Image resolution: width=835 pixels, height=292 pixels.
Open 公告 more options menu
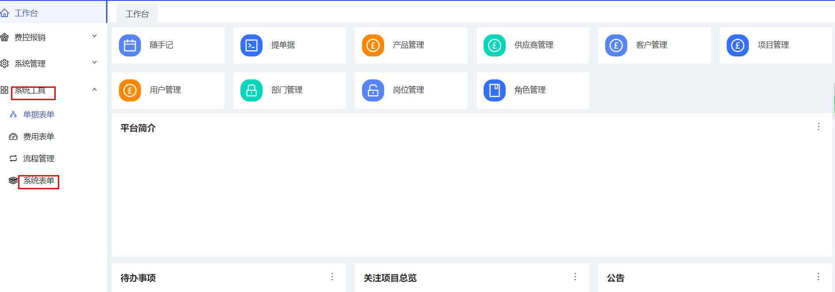coord(818,277)
